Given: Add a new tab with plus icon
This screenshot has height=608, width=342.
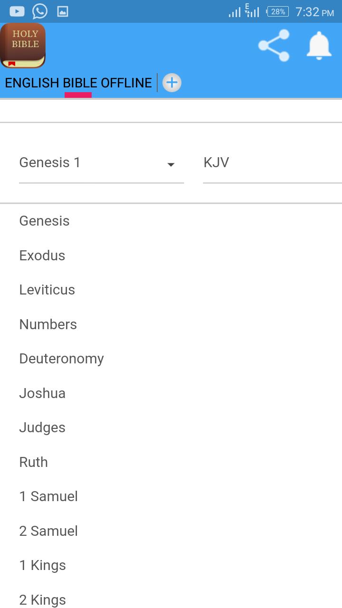Looking at the screenshot, I should pyautogui.click(x=172, y=83).
